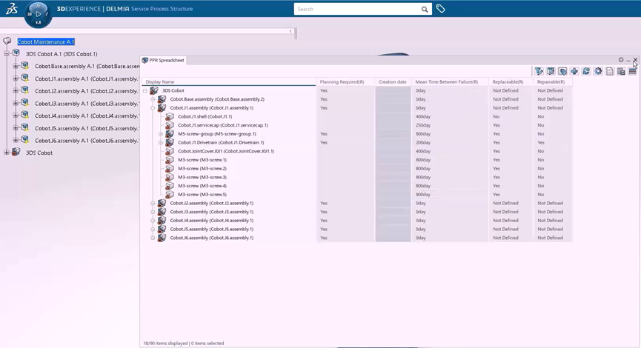Select the PPR Spreadsheet tab
The height and width of the screenshot is (348, 641).
click(164, 61)
